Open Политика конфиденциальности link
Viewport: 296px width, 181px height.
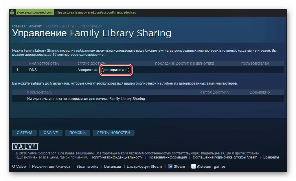116,157
